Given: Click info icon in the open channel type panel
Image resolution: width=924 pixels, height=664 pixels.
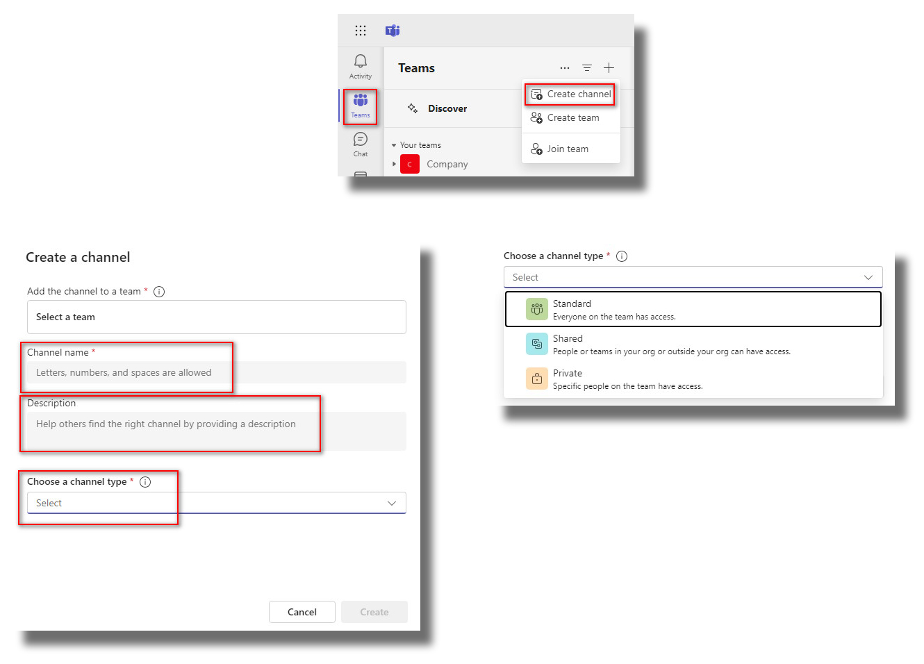Looking at the screenshot, I should 622,256.
